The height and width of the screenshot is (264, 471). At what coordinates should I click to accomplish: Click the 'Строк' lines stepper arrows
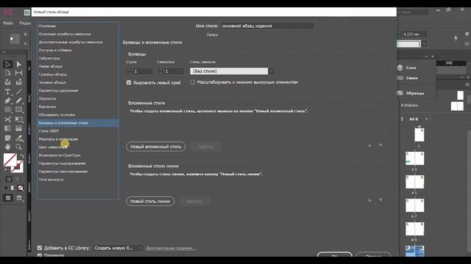click(x=130, y=71)
